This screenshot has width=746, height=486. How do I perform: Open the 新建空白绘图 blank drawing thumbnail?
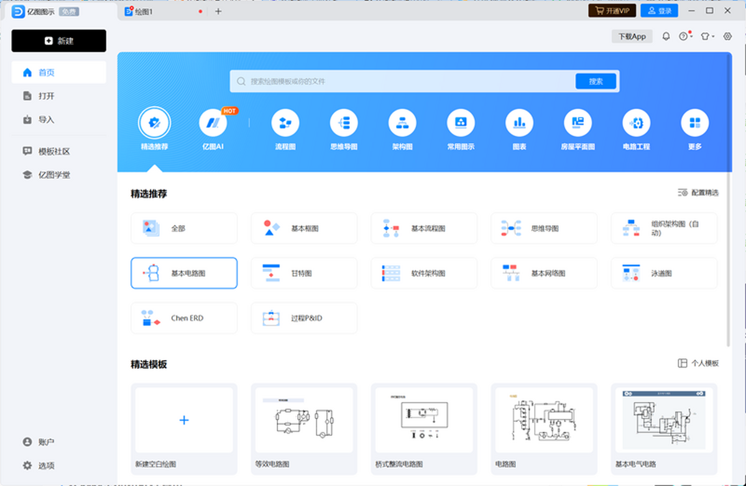[183, 420]
